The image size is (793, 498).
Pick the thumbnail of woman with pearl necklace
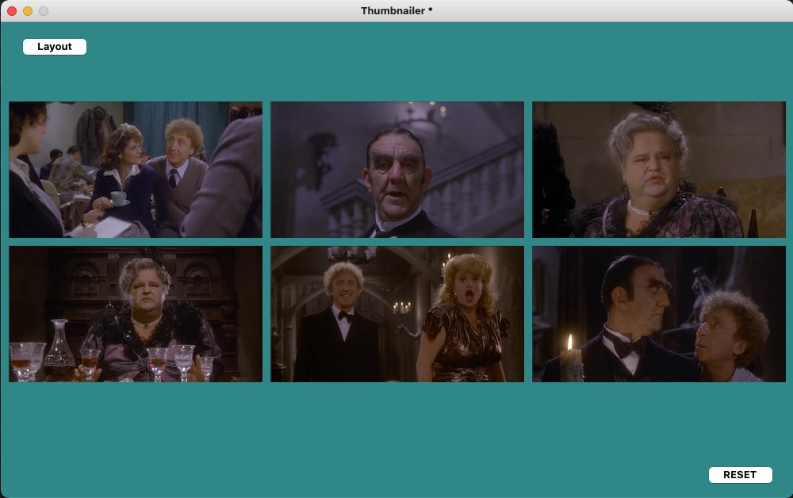(x=658, y=170)
